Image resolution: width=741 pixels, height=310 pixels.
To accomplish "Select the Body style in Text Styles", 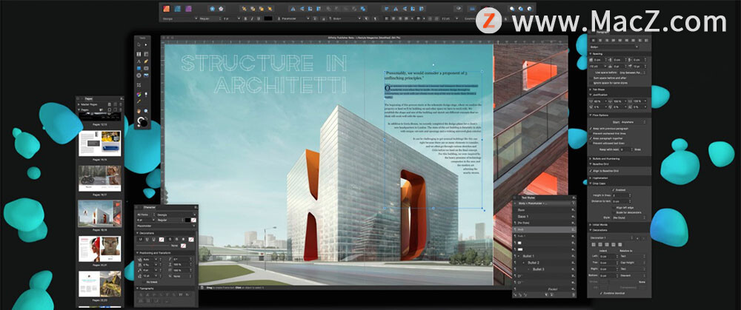I will coord(544,229).
